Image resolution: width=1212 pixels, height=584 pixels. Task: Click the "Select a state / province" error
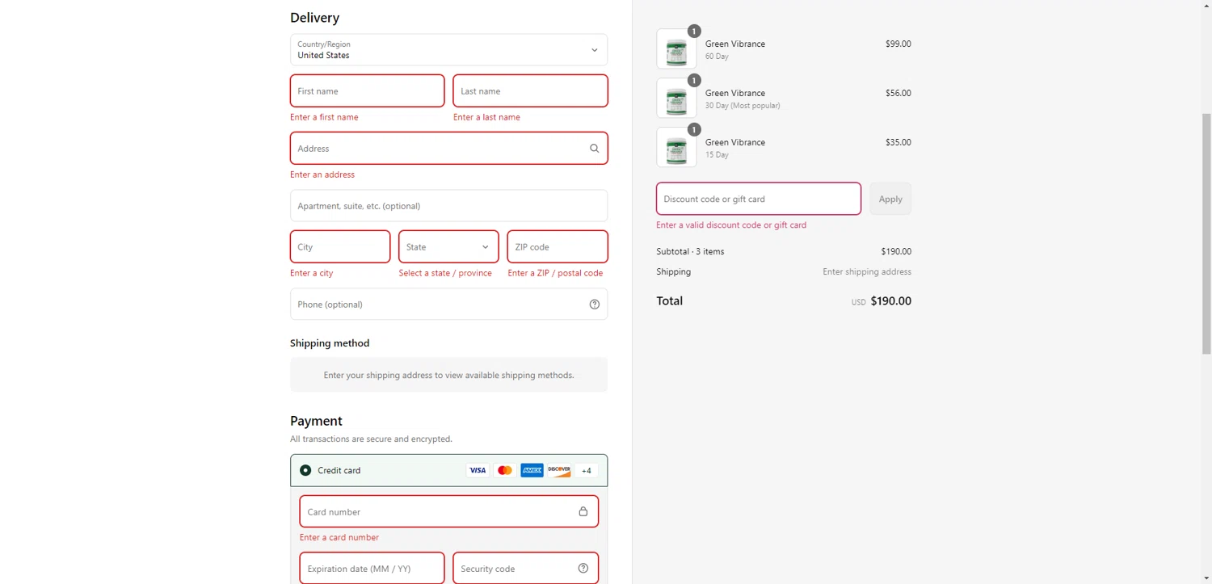[445, 273]
